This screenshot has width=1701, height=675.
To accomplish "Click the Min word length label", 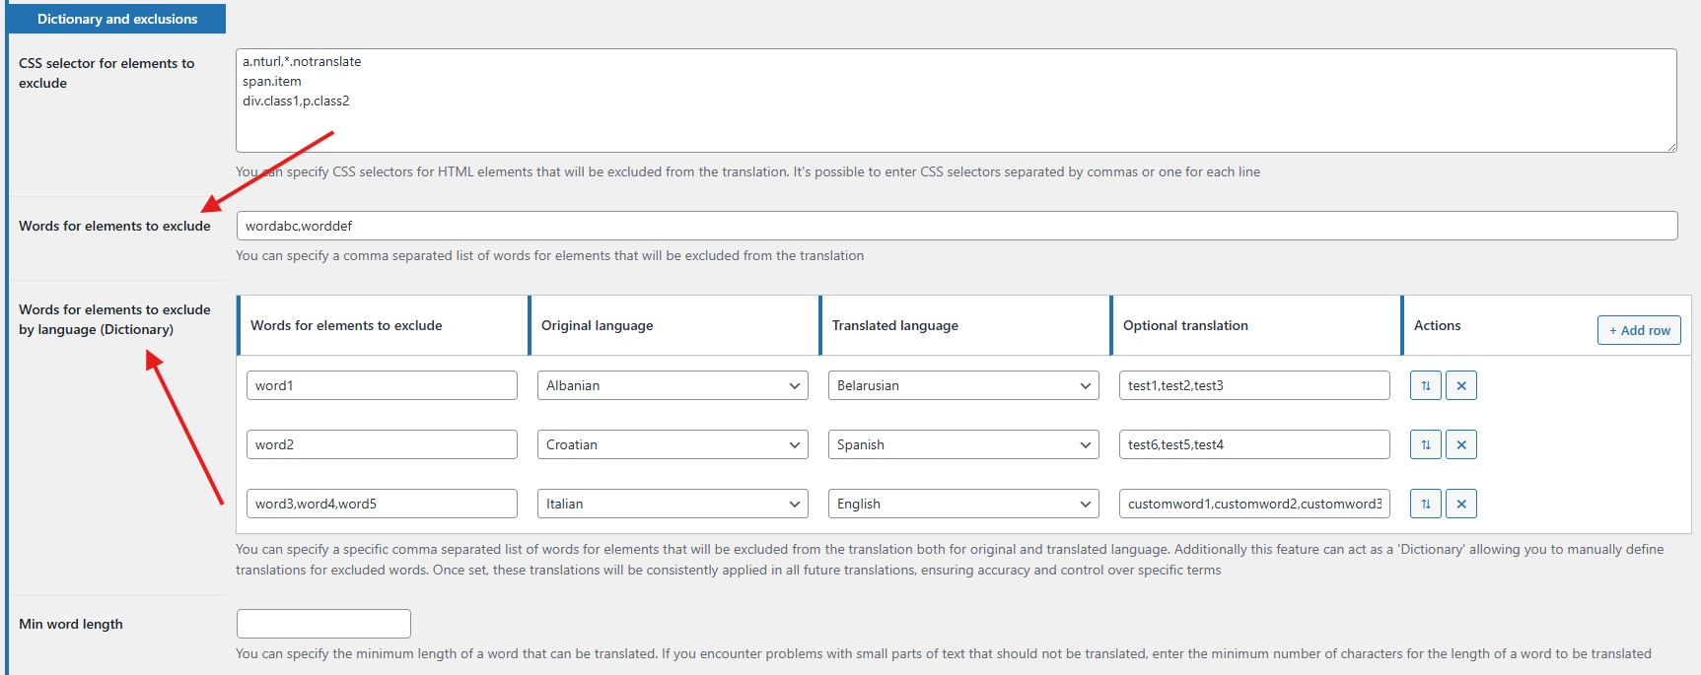I will pos(71,624).
